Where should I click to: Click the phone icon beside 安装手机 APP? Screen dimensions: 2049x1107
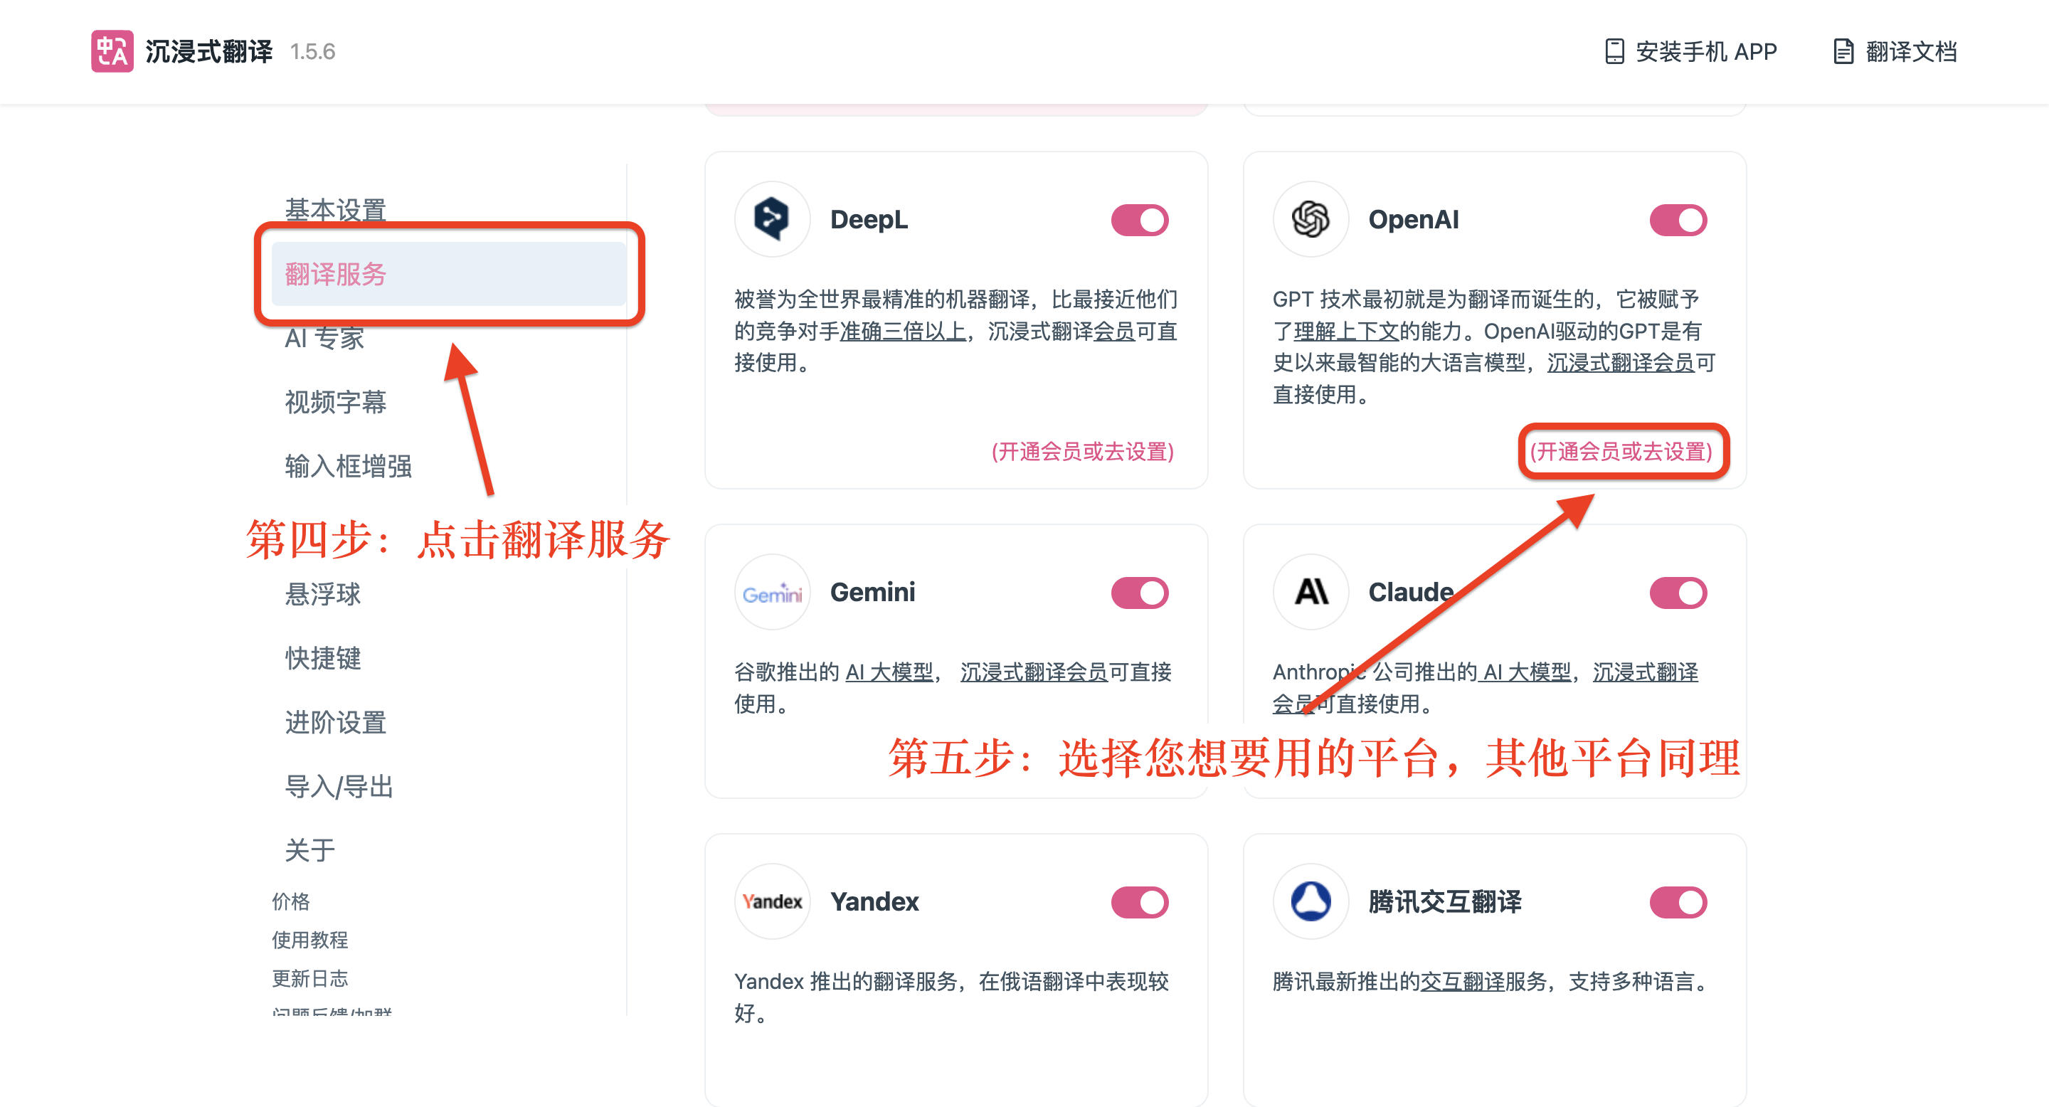click(1614, 52)
